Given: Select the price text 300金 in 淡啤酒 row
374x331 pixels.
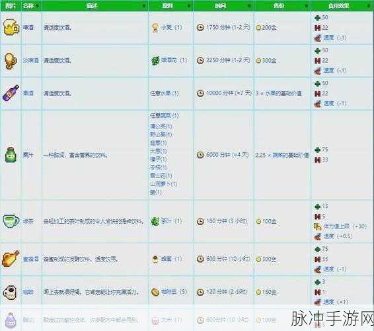Looking at the screenshot, I should click(269, 60).
